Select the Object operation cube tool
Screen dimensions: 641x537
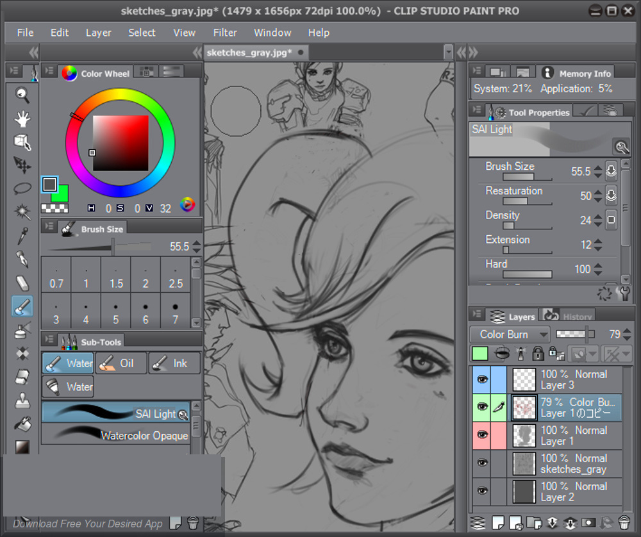pos(22,142)
